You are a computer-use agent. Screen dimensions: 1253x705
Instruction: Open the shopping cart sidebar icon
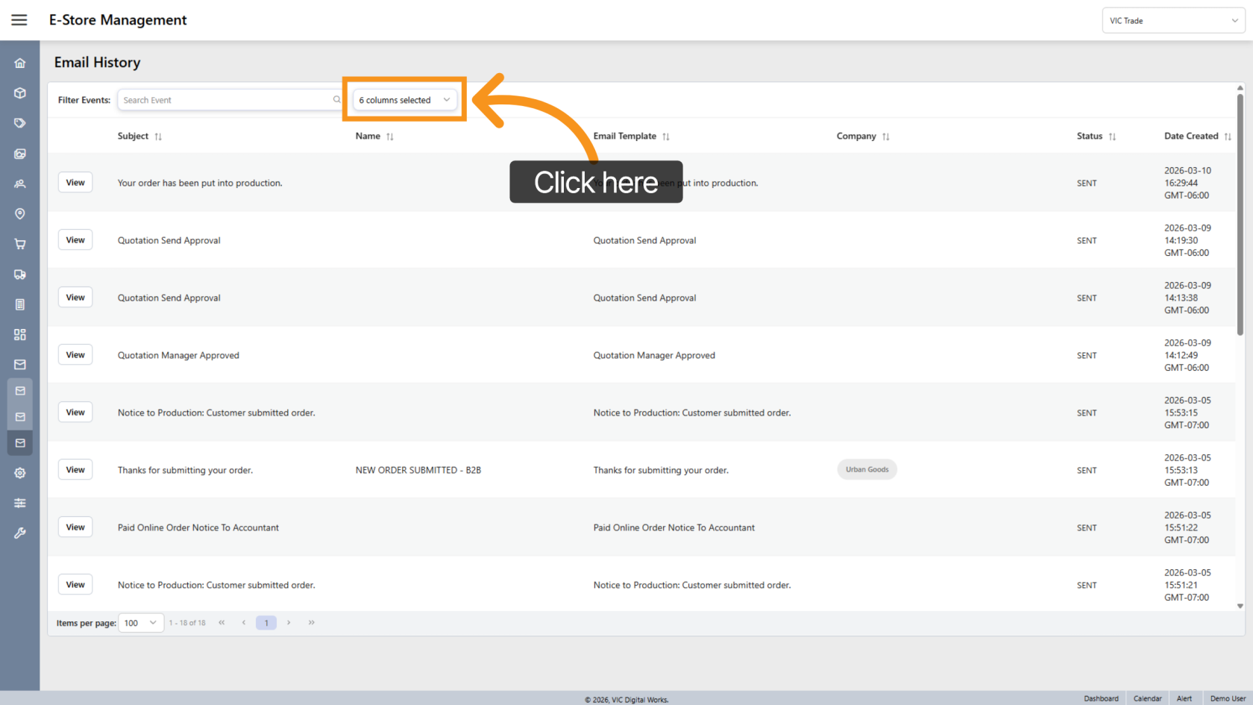tap(20, 244)
